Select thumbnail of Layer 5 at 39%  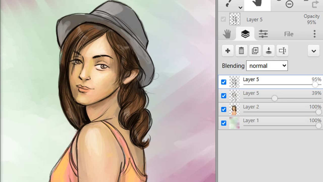(x=234, y=96)
